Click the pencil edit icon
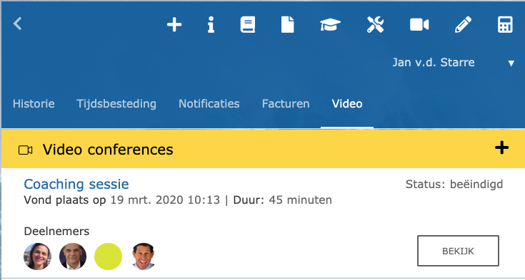 tap(463, 25)
